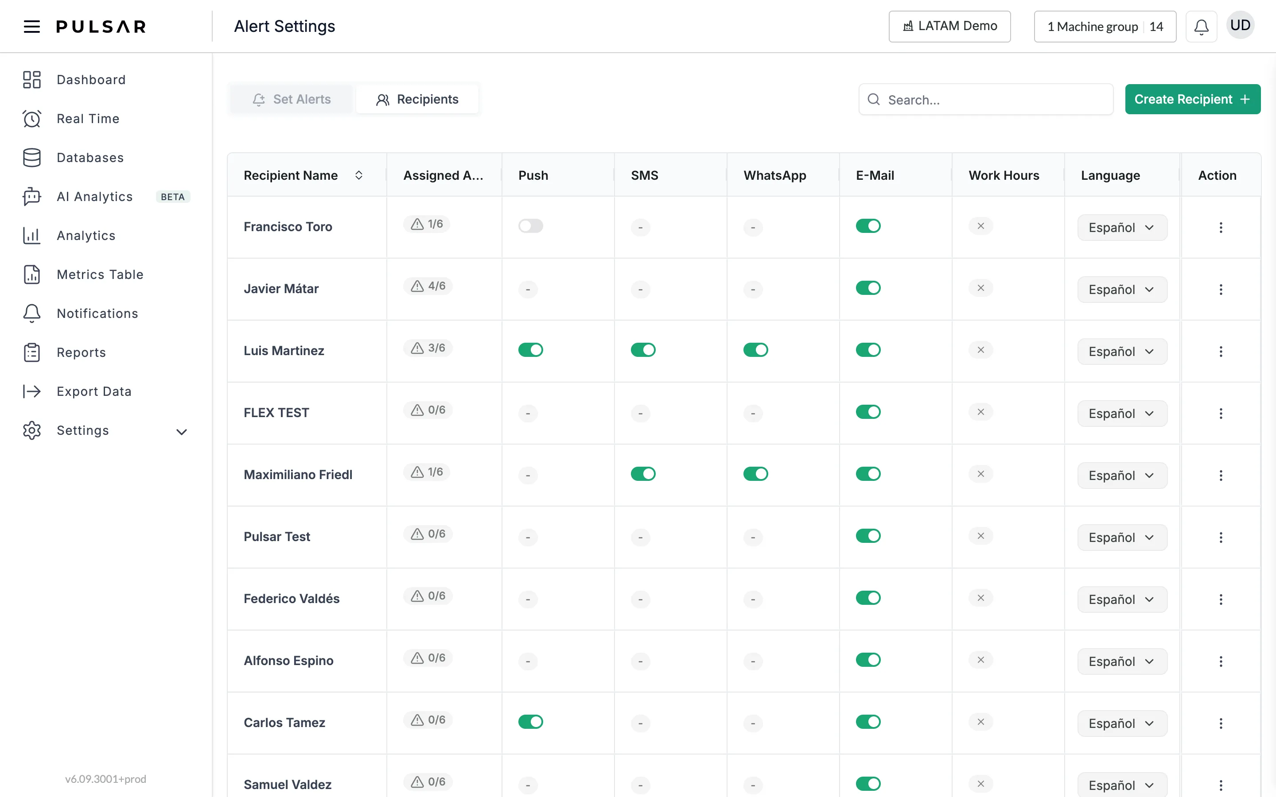Open language dropdown for Francisco Toro
This screenshot has width=1276, height=797.
[1122, 228]
